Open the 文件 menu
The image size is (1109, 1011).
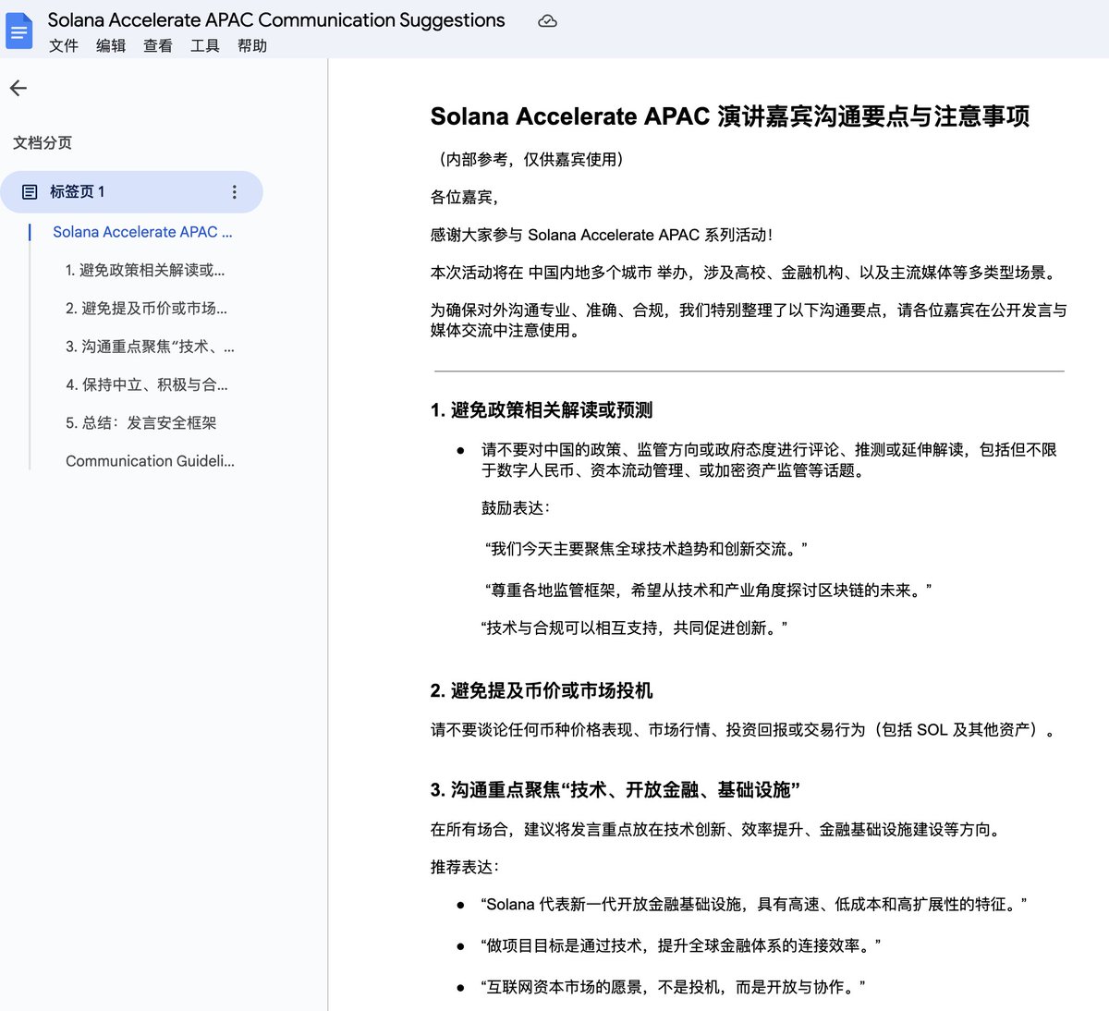tap(63, 45)
